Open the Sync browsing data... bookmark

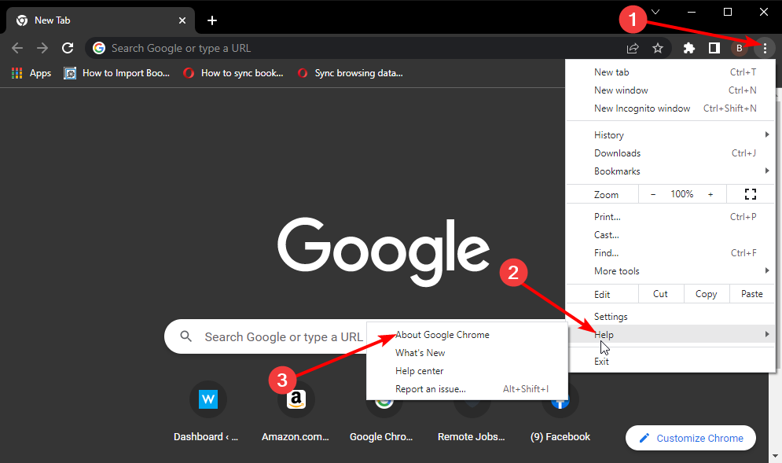(x=350, y=73)
